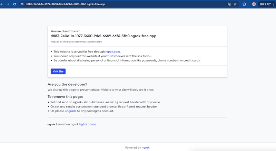Open the extensions puzzle icon
Image resolution: width=276 pixels, height=151 pixels.
coord(244,4)
